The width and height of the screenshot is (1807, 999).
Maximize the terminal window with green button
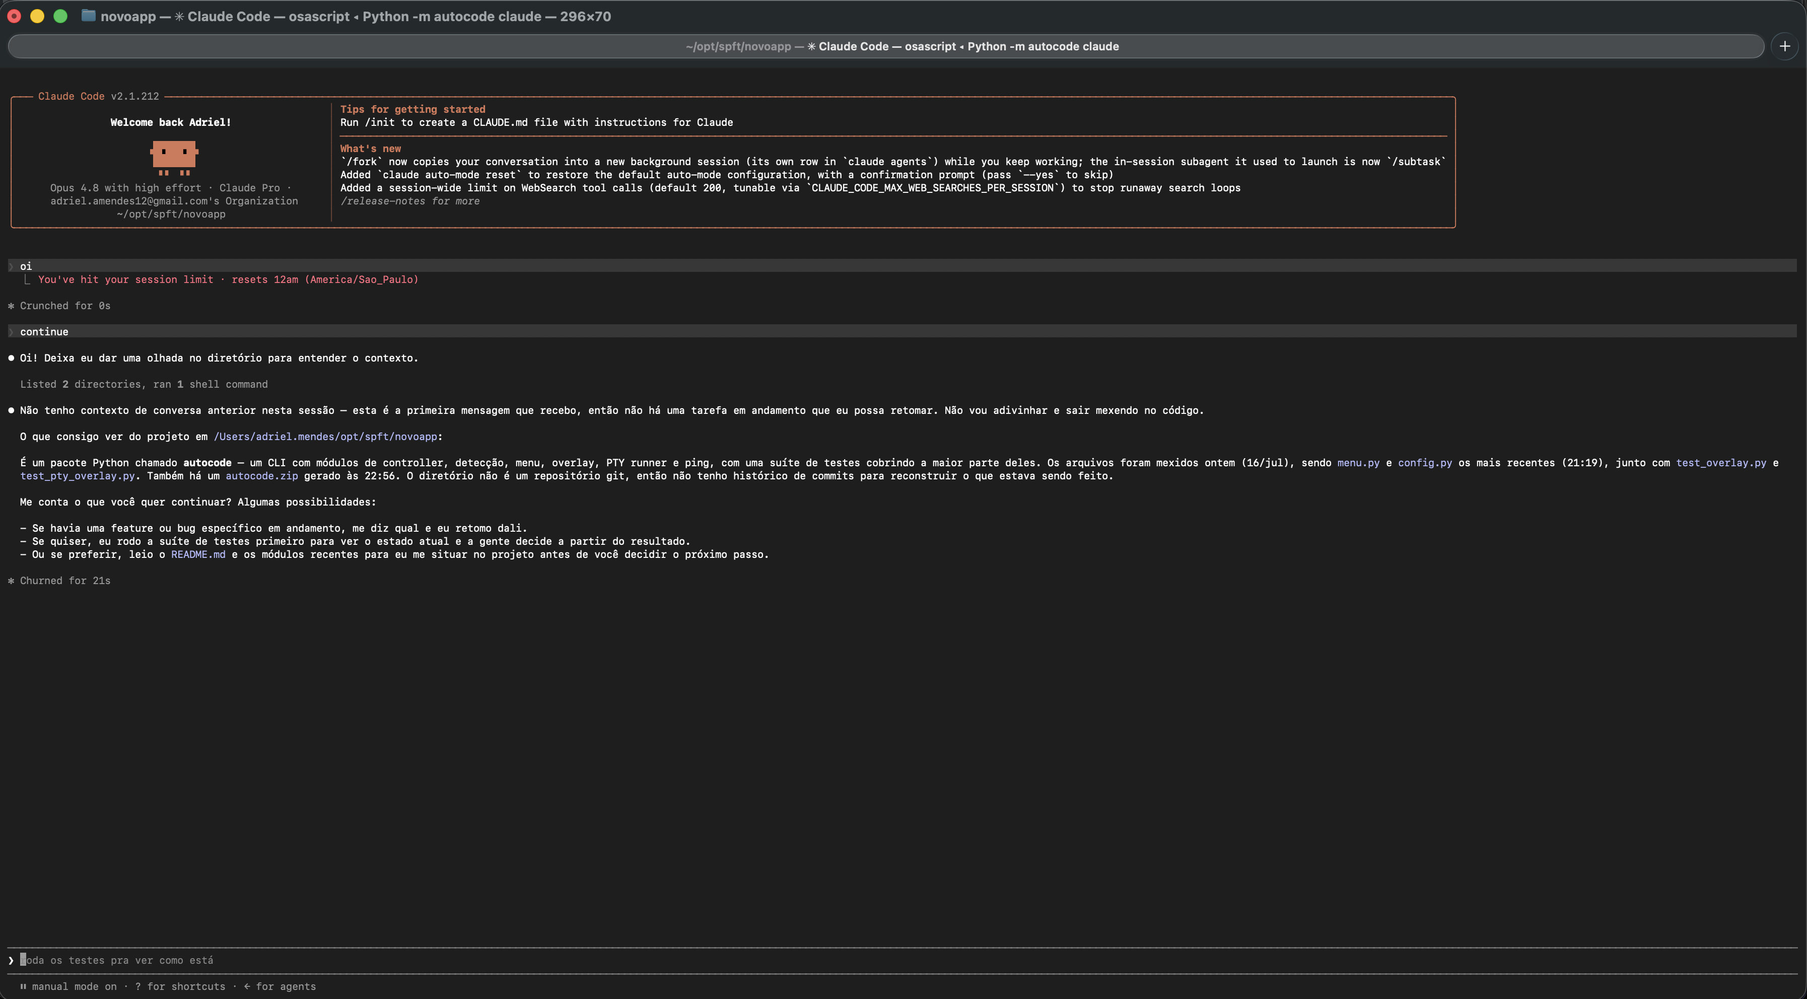(60, 16)
